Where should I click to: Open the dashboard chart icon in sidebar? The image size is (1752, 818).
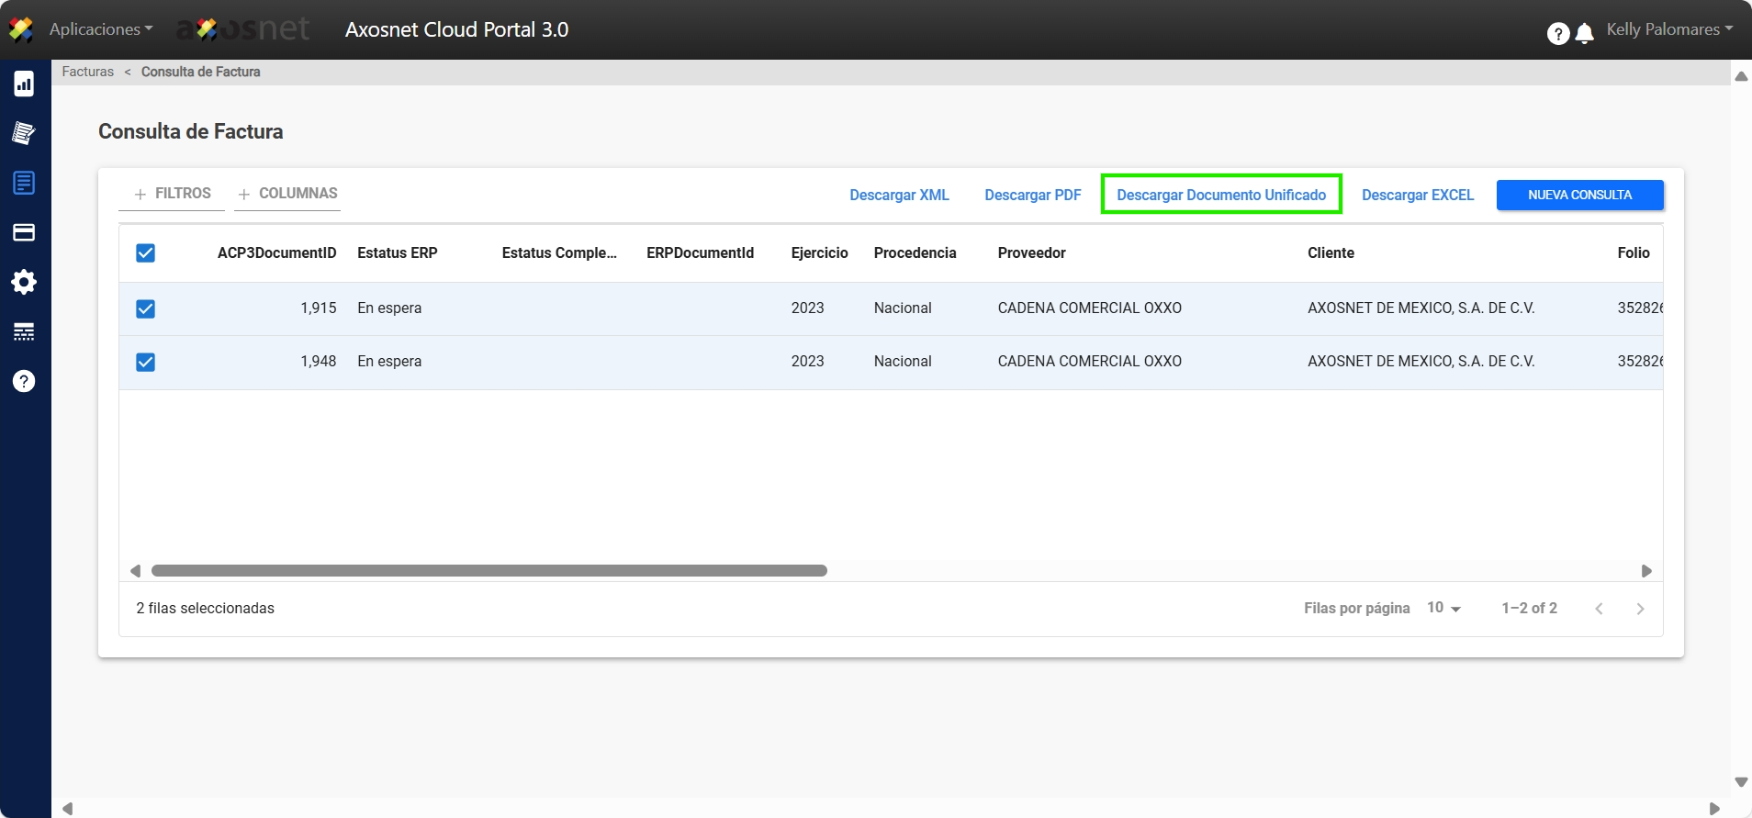(x=24, y=84)
